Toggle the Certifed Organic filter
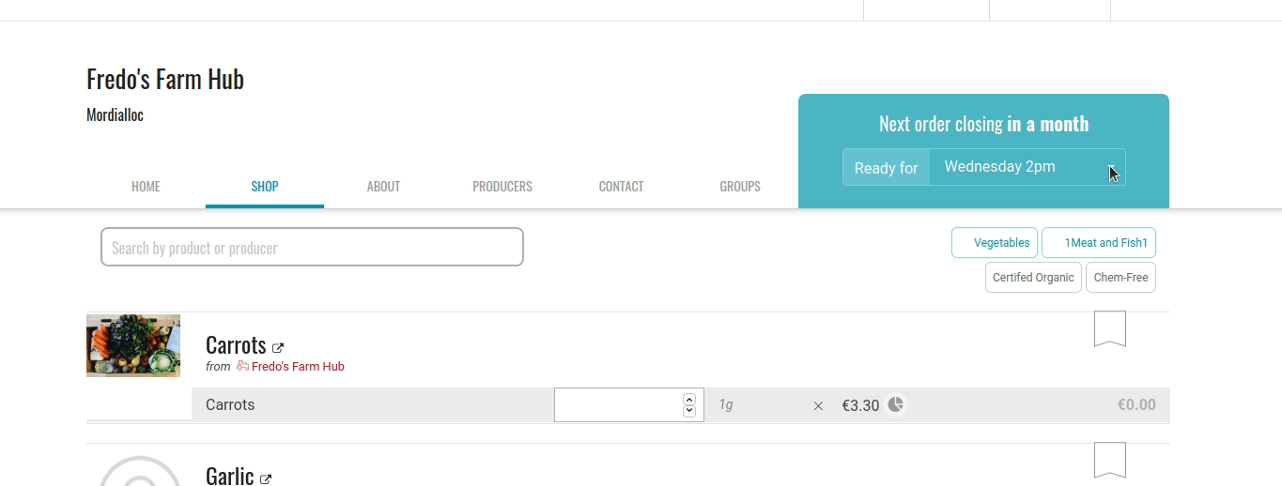Viewport: 1282px width, 486px height. (1033, 278)
